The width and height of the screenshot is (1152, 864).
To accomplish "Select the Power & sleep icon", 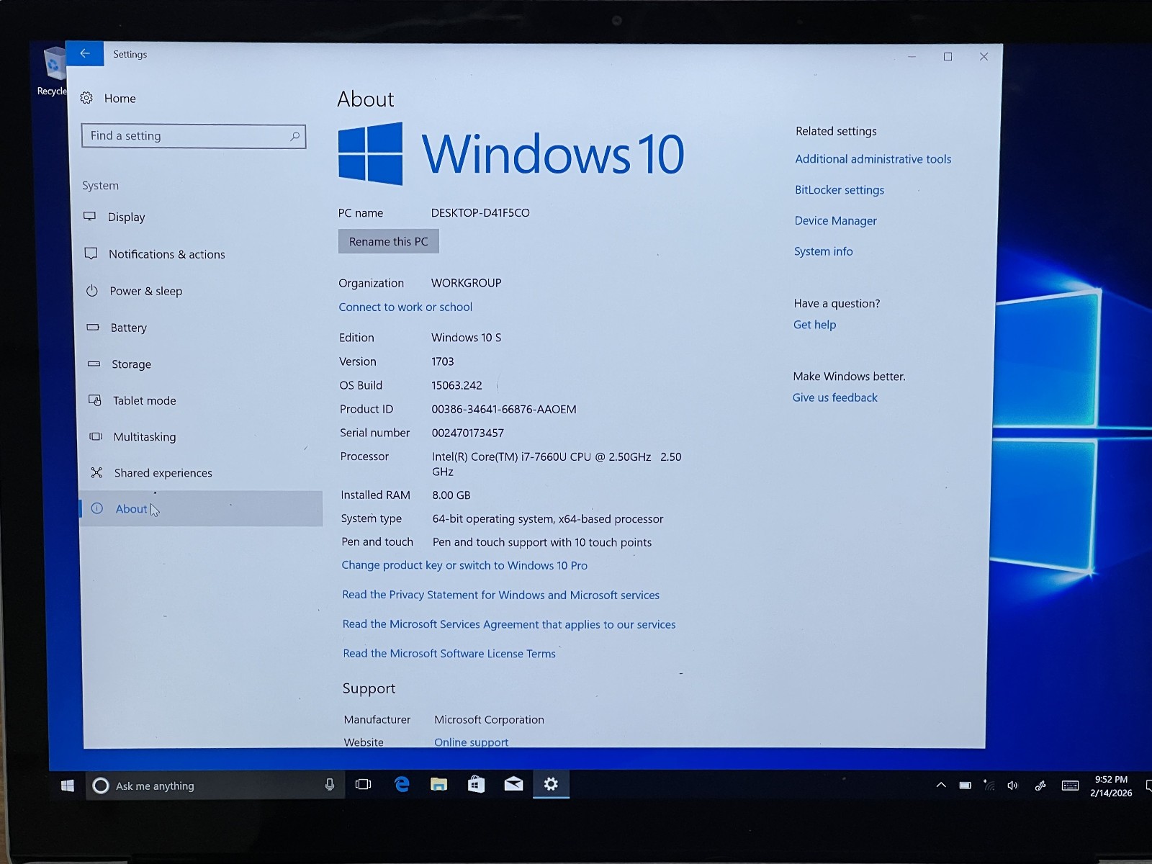I will [x=92, y=291].
